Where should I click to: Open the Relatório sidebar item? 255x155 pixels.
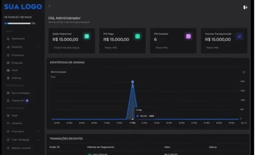[x=17, y=47]
